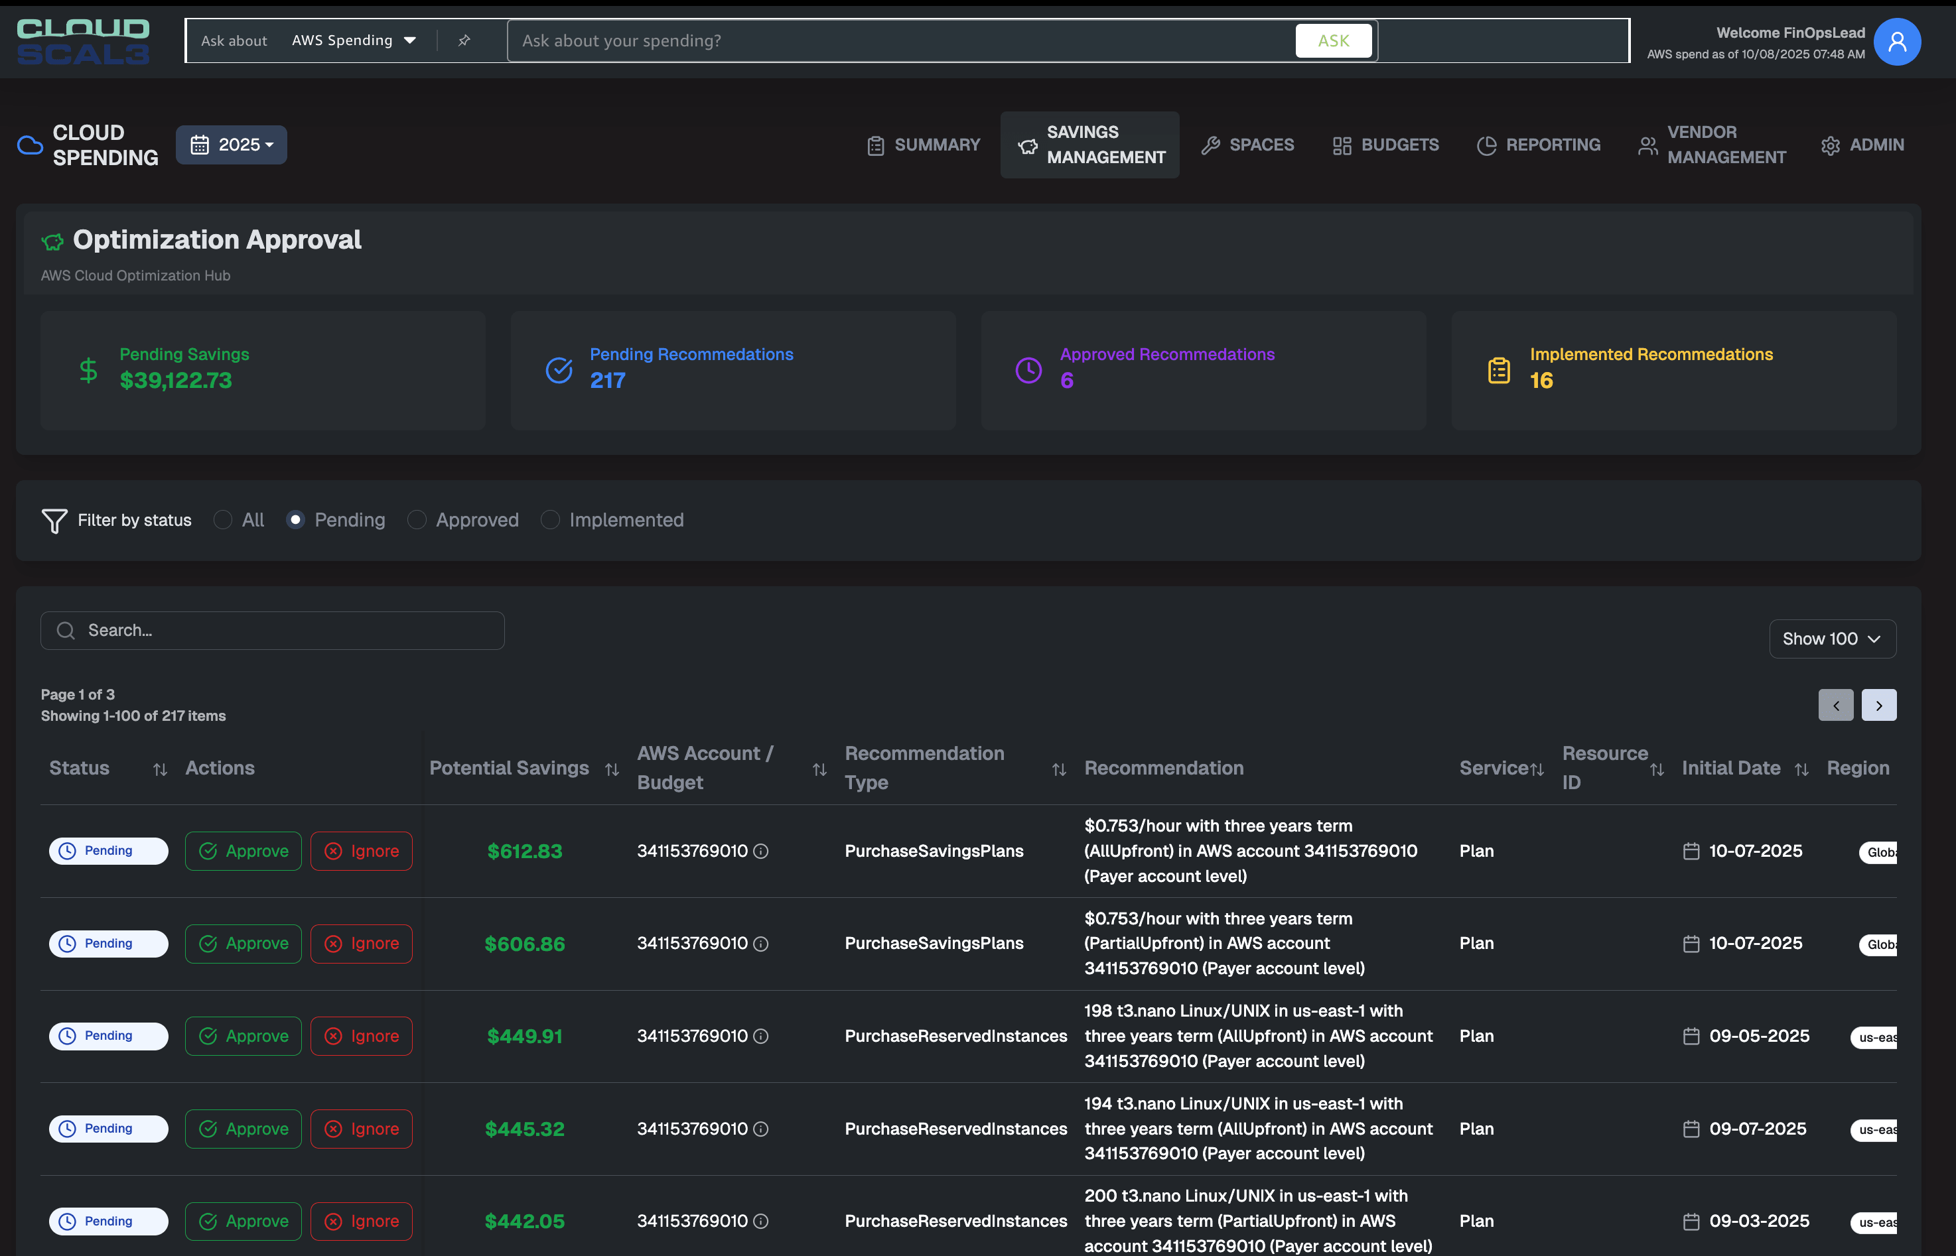Open the 2025 year selector
The image size is (1956, 1256).
point(231,145)
